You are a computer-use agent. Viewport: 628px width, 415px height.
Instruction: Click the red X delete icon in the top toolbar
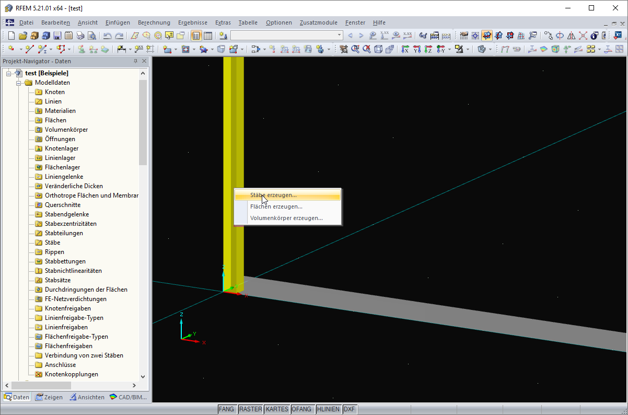point(583,36)
